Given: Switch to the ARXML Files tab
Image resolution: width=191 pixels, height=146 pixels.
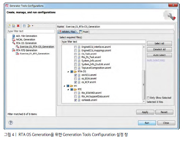Looking at the screenshot, I should (x=67, y=32).
